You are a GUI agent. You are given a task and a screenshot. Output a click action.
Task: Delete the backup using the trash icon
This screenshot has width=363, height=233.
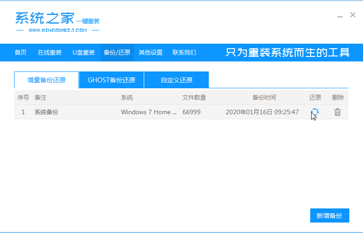coord(337,112)
